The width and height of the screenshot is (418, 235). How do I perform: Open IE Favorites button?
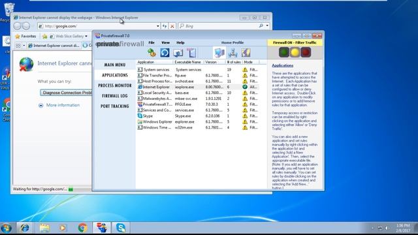(25, 37)
